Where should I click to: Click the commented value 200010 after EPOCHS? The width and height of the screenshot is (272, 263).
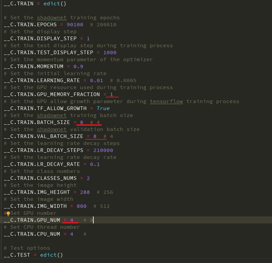coord(107,24)
